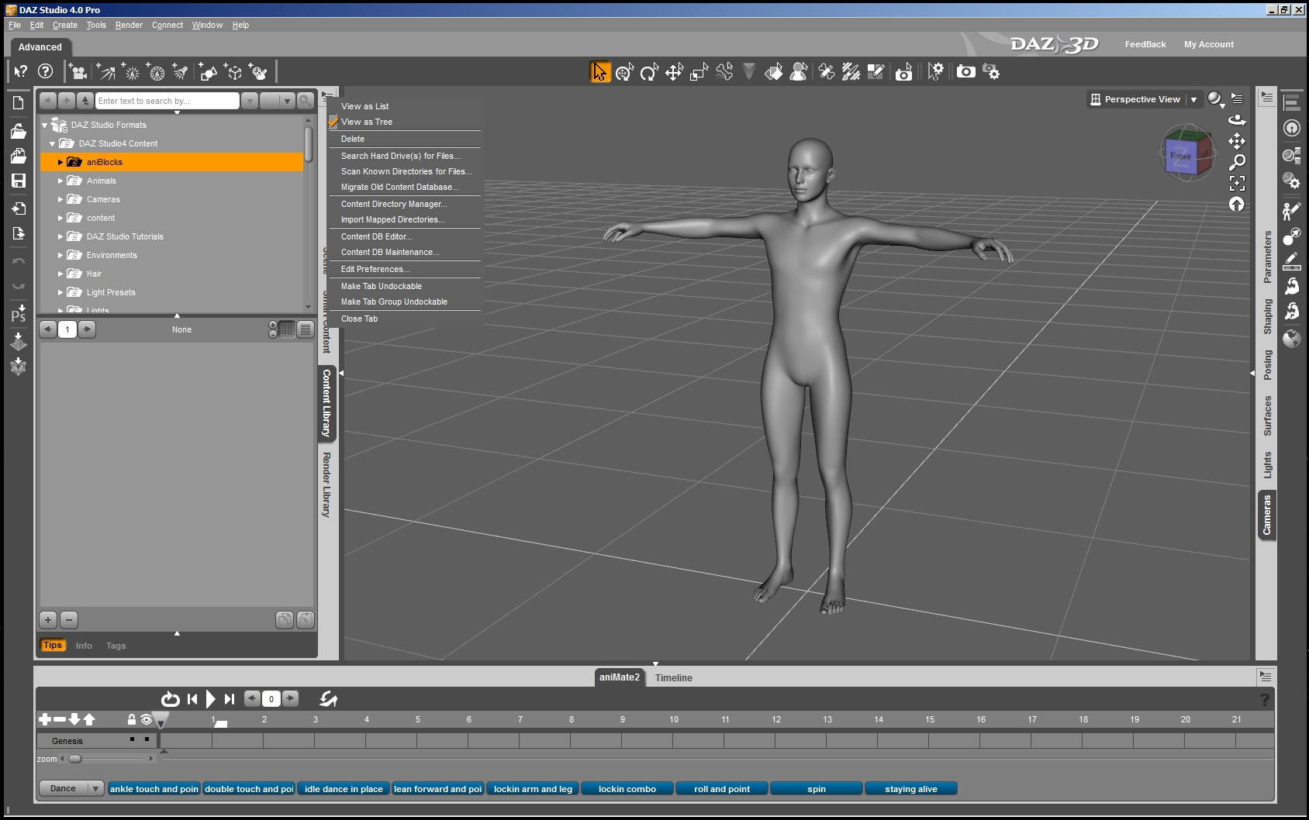Open the My Account link
This screenshot has height=820, width=1309.
point(1208,44)
